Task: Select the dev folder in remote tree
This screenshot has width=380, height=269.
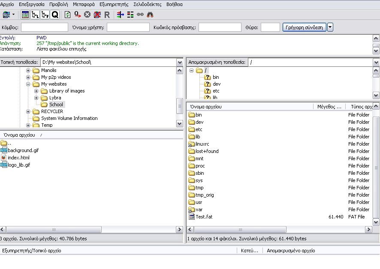Action: click(217, 84)
